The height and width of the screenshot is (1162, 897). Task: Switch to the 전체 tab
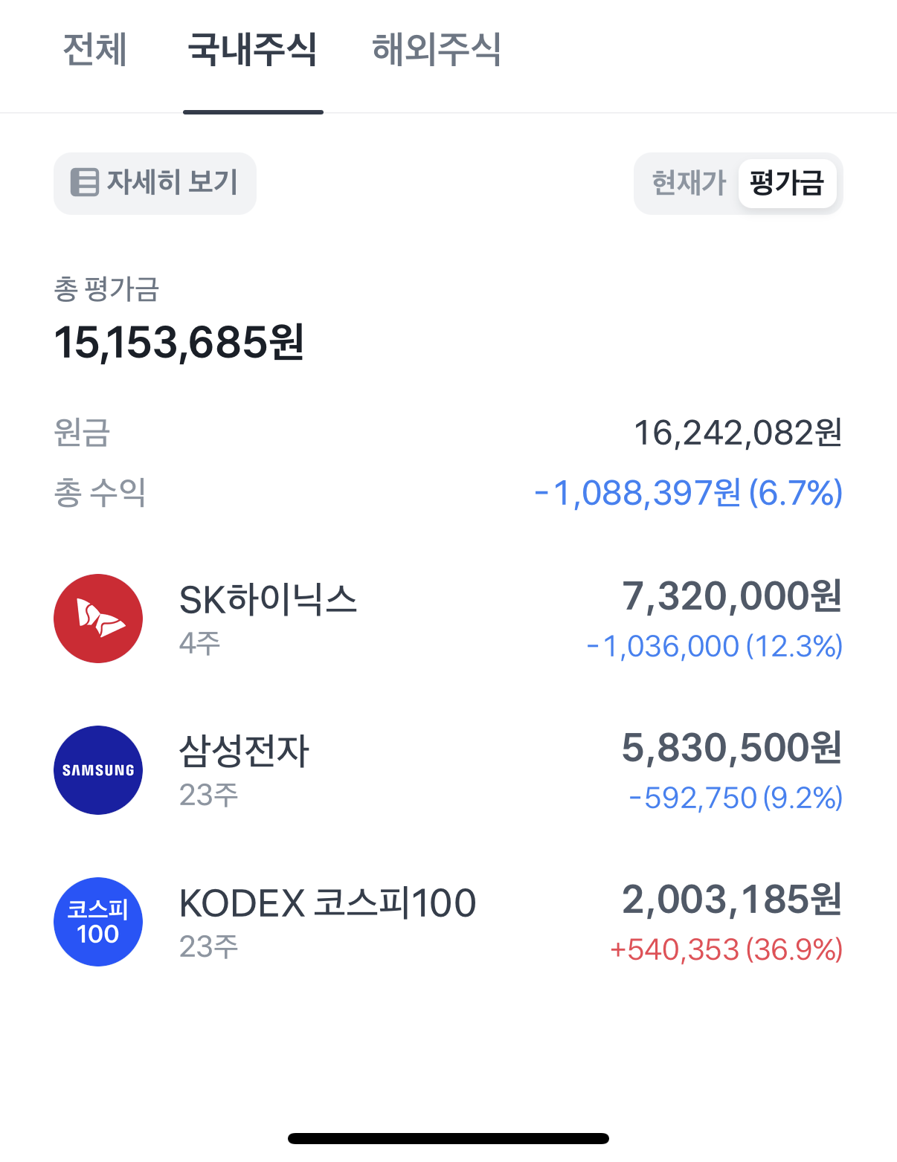coord(95,50)
